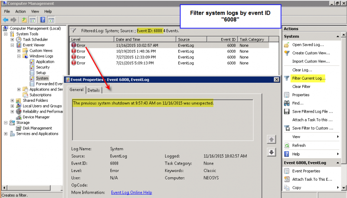
Task: Click the blue Help toolbar icon
Action: coord(43,20)
